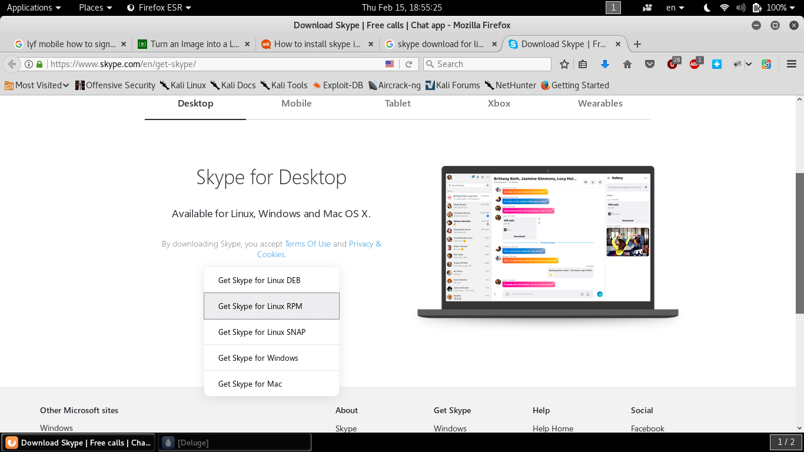Show your bookmarks list icon
Screen dimensions: 804x452
[x=583, y=64]
